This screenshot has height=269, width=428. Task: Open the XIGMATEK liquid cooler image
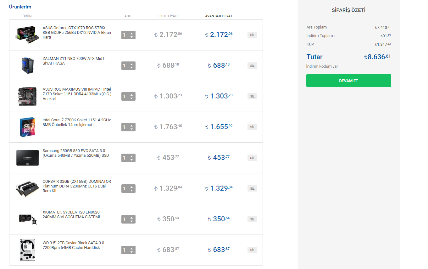coord(27,219)
